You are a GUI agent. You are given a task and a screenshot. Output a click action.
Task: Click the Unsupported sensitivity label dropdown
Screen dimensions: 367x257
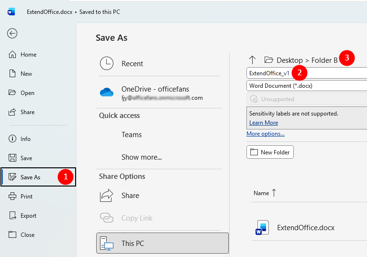point(307,99)
